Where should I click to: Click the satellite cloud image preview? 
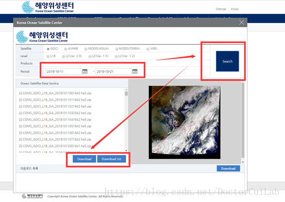[x=185, y=122]
